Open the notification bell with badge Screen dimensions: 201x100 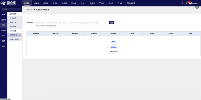[x=186, y=3]
